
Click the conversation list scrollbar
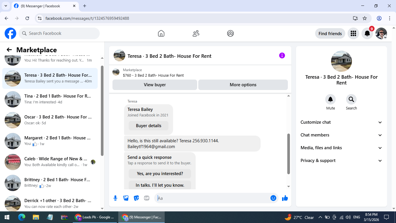tap(102, 111)
